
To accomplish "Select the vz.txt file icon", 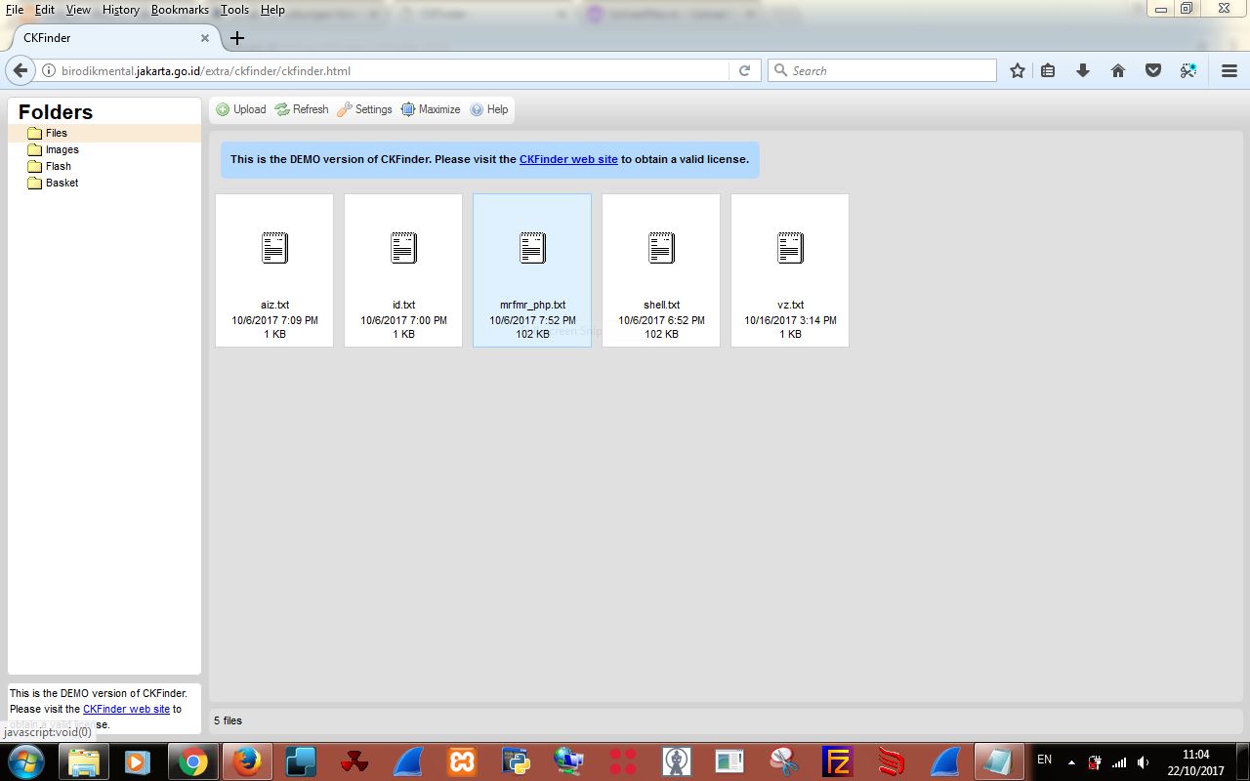I will click(x=790, y=248).
